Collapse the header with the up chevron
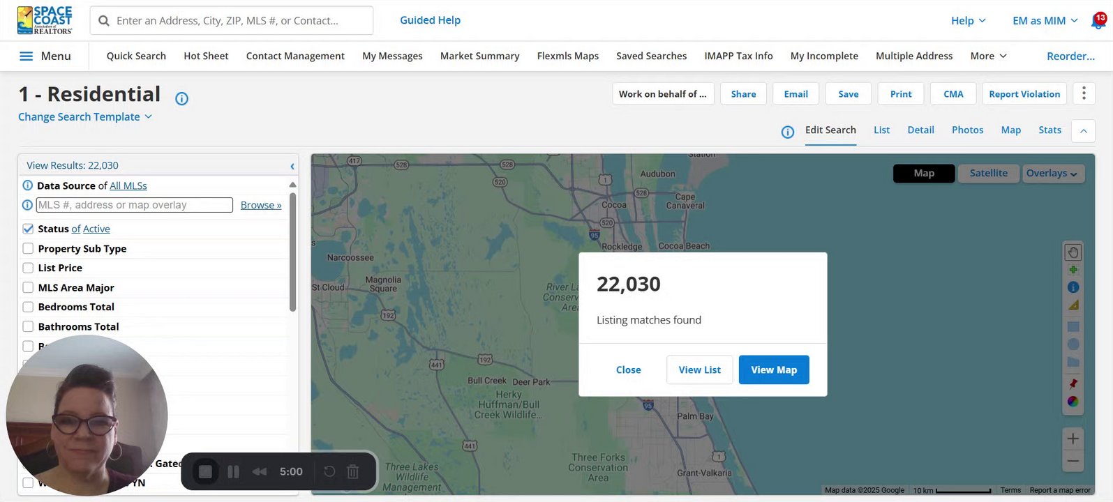The width and height of the screenshot is (1113, 502). coord(1083,130)
